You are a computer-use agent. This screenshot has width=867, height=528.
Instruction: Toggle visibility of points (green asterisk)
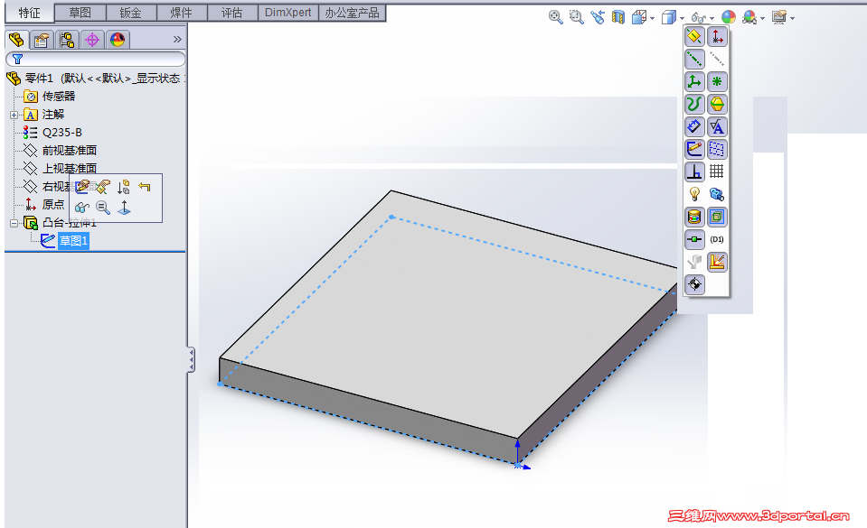(x=717, y=82)
